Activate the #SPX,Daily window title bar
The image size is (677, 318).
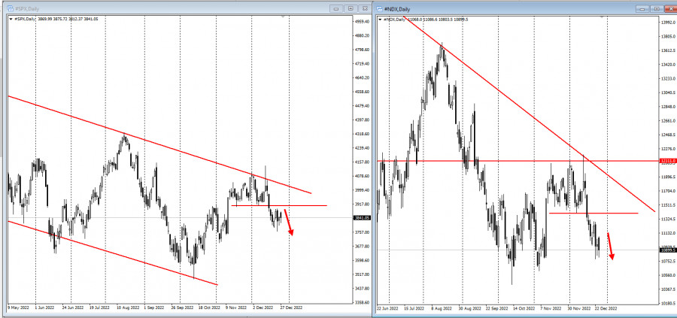click(173, 8)
